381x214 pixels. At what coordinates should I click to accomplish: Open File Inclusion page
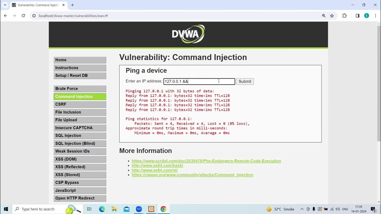[x=80, y=112]
